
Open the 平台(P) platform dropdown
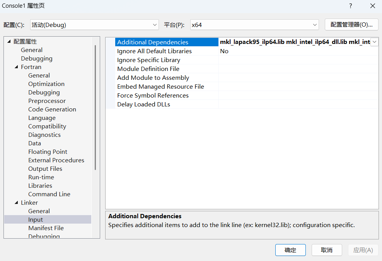pyautogui.click(x=254, y=25)
